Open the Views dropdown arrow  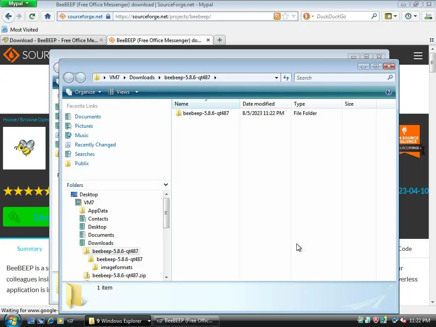[137, 92]
